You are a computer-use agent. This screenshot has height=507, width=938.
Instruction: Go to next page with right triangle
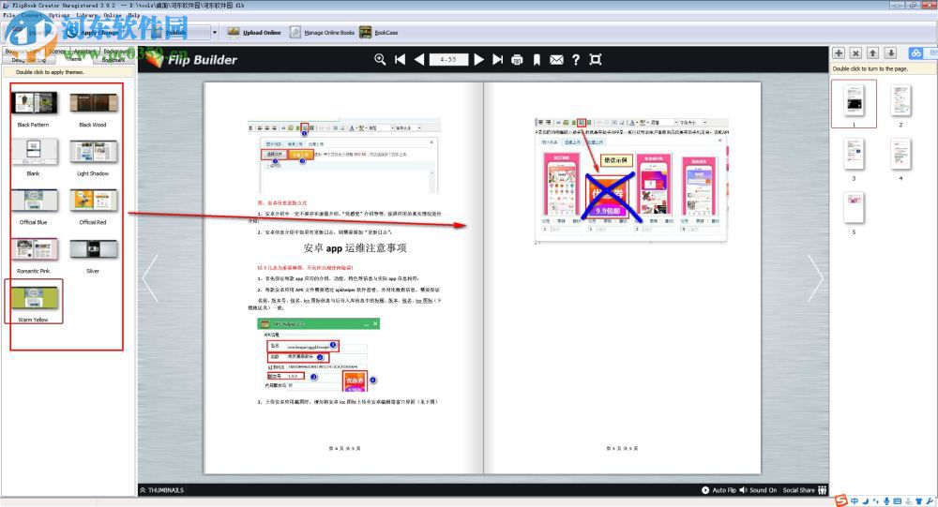[x=478, y=59]
